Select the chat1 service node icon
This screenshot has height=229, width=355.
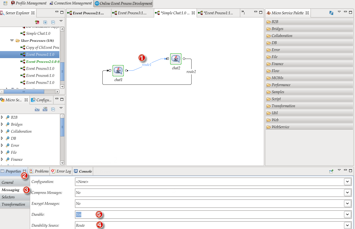[118, 70]
